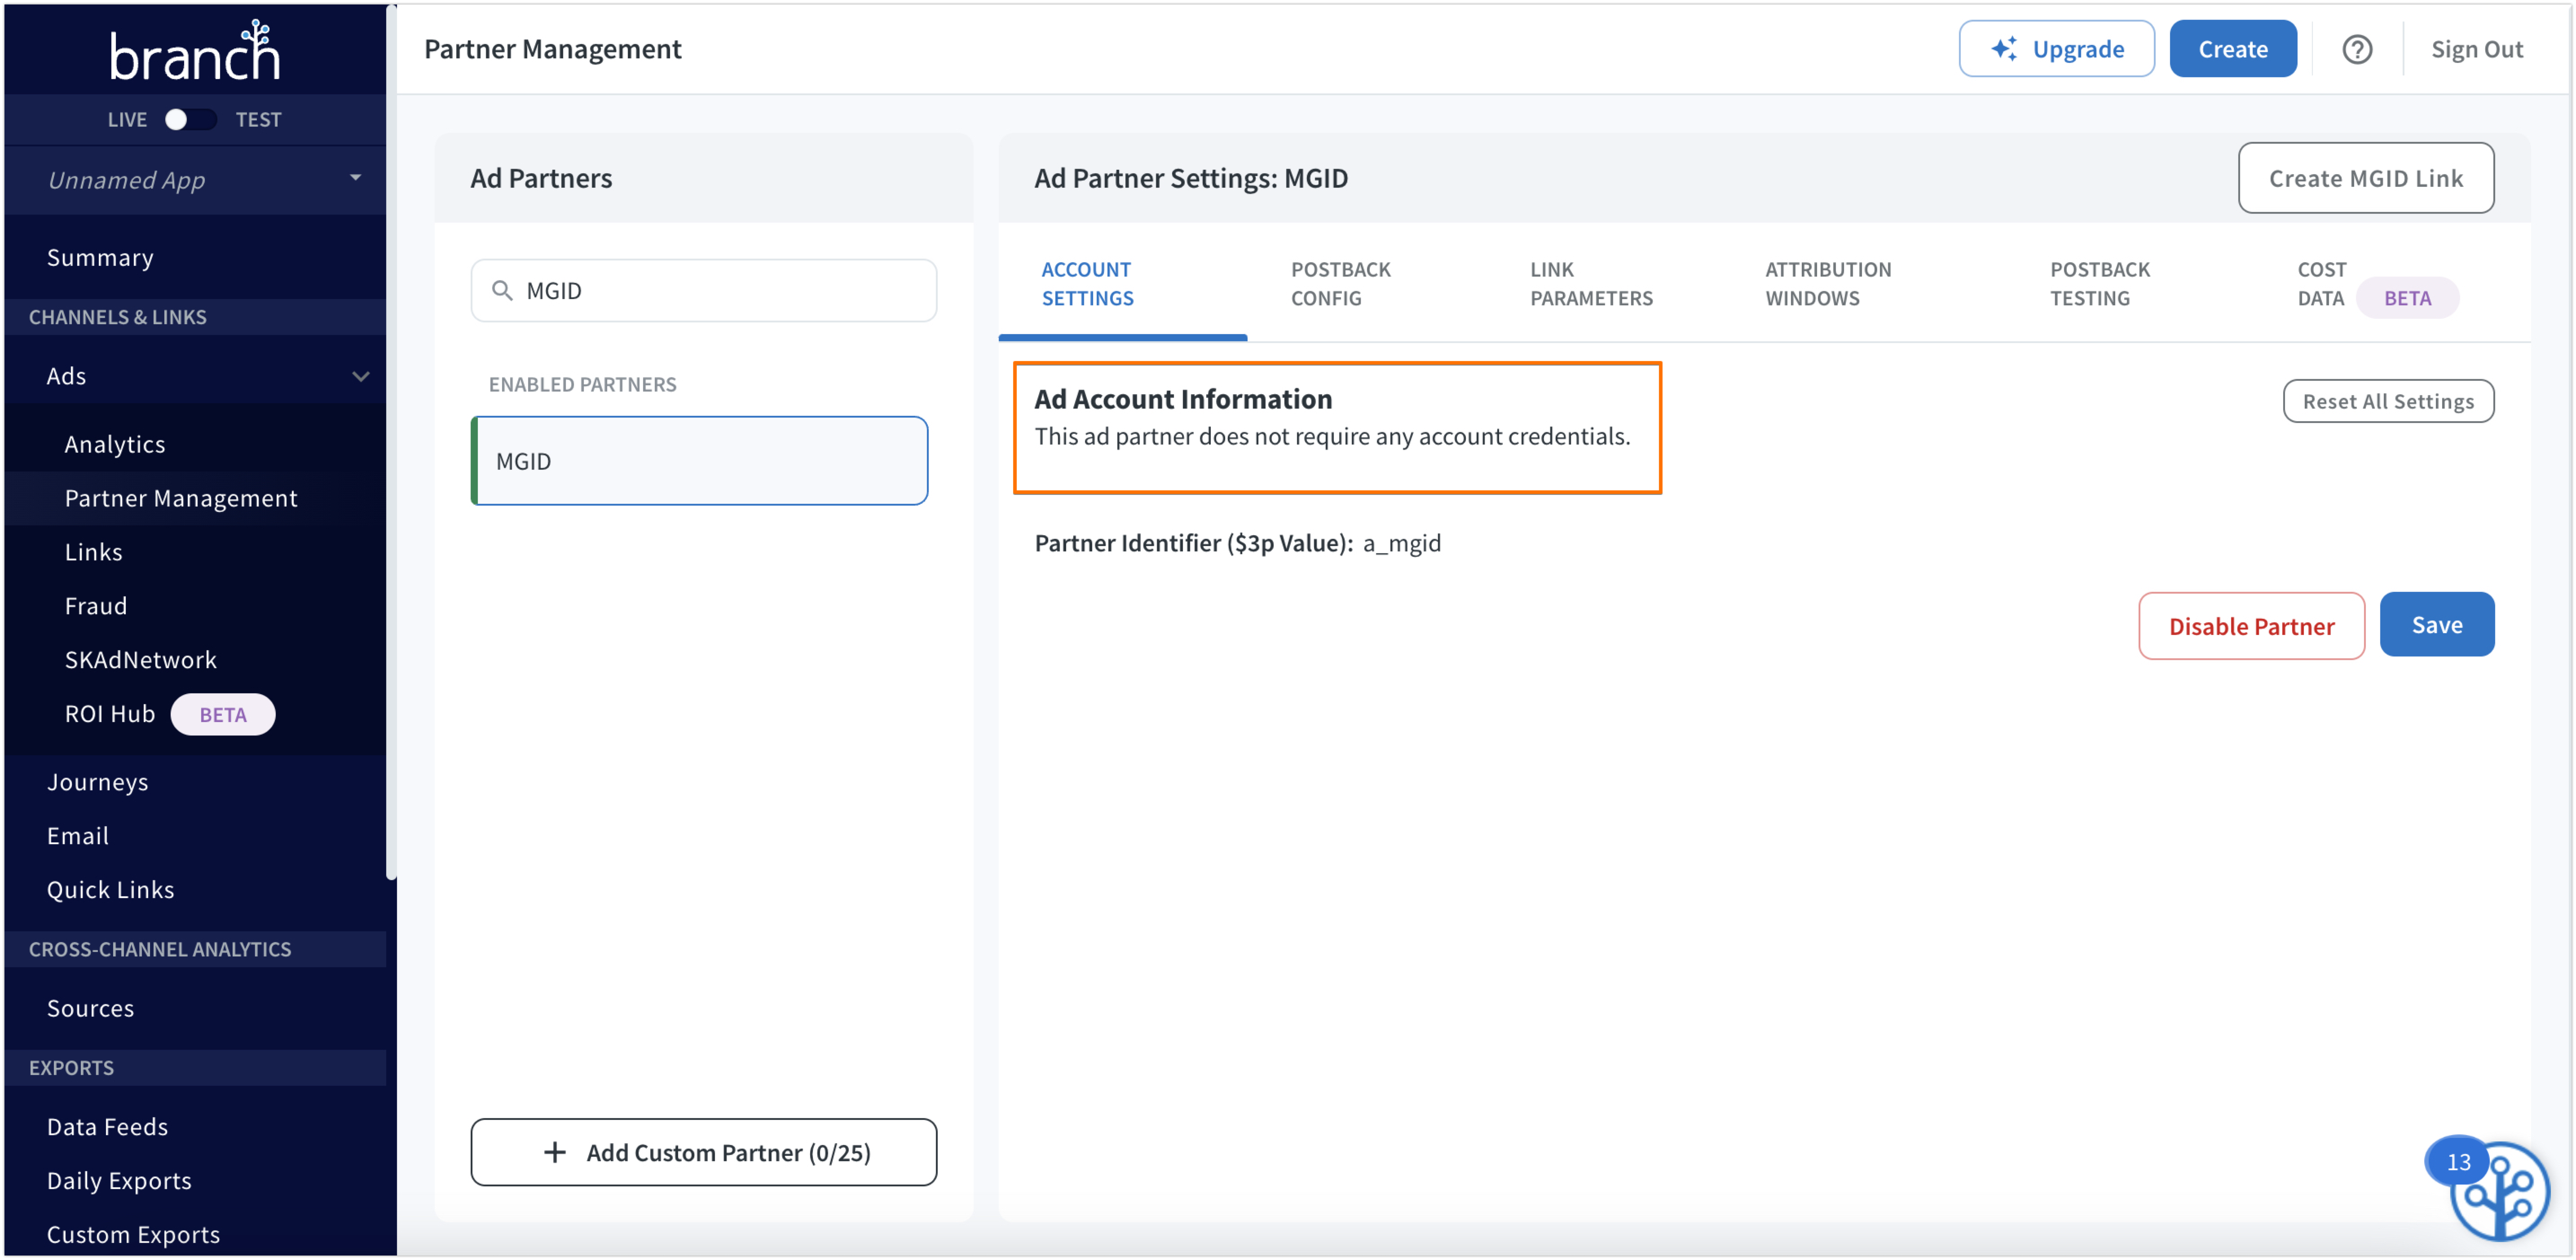Click the Branch logo in sidebar
Viewport: 2576px width, 1260px height.
tap(194, 52)
